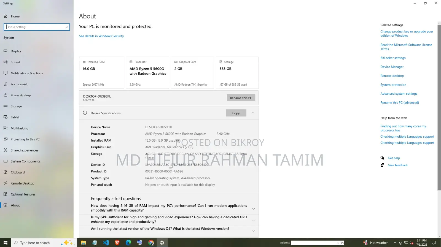Viewport: 441px width, 247px height.
Task: Read the Microsoft Software License Terms
Action: point(406,47)
